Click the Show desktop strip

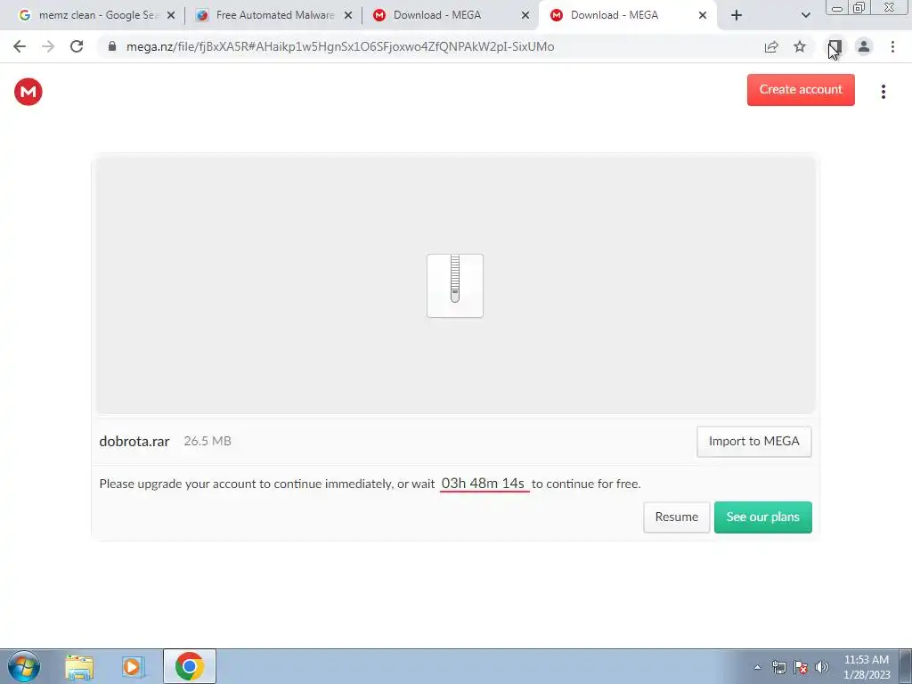click(906, 666)
